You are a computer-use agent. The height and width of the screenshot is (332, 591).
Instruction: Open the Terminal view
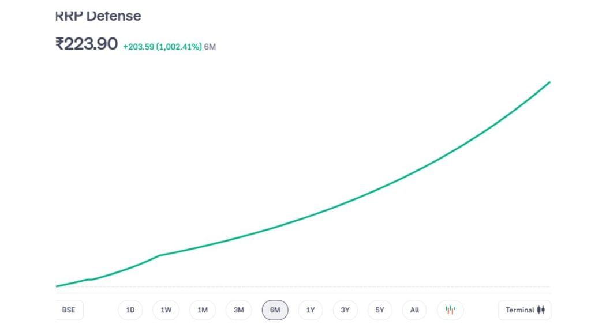(525, 310)
